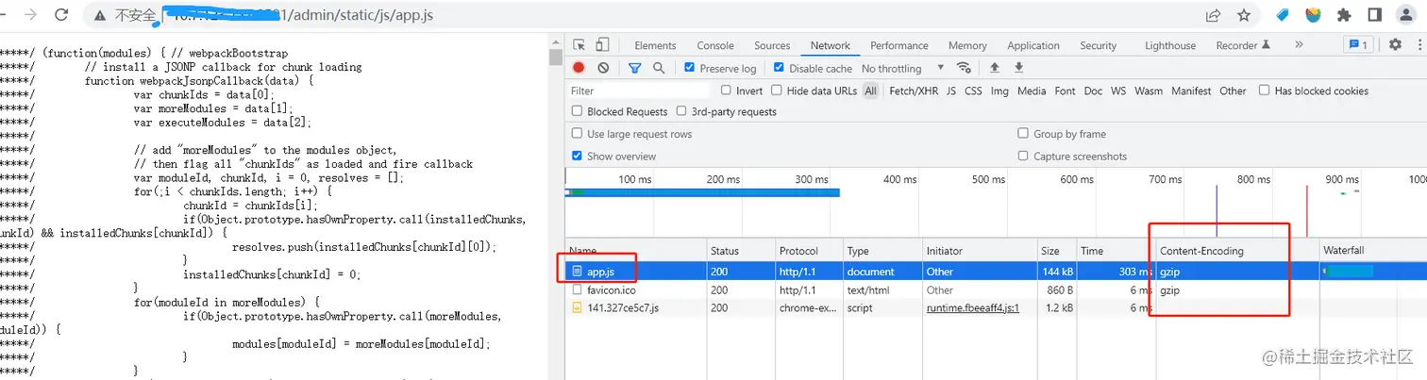Image resolution: width=1427 pixels, height=380 pixels.
Task: Sort by Content-Encoding column header
Action: [x=1237, y=251]
